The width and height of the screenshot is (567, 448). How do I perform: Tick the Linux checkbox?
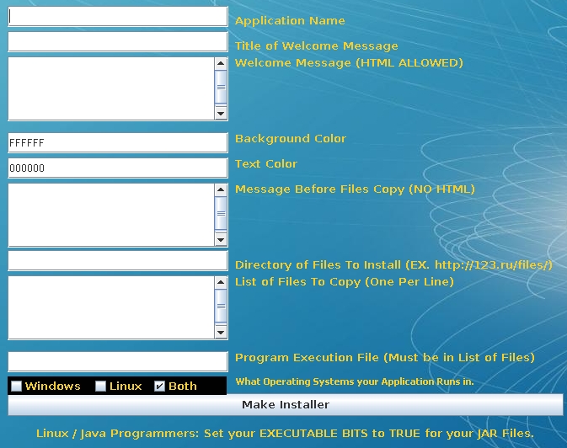tap(101, 387)
